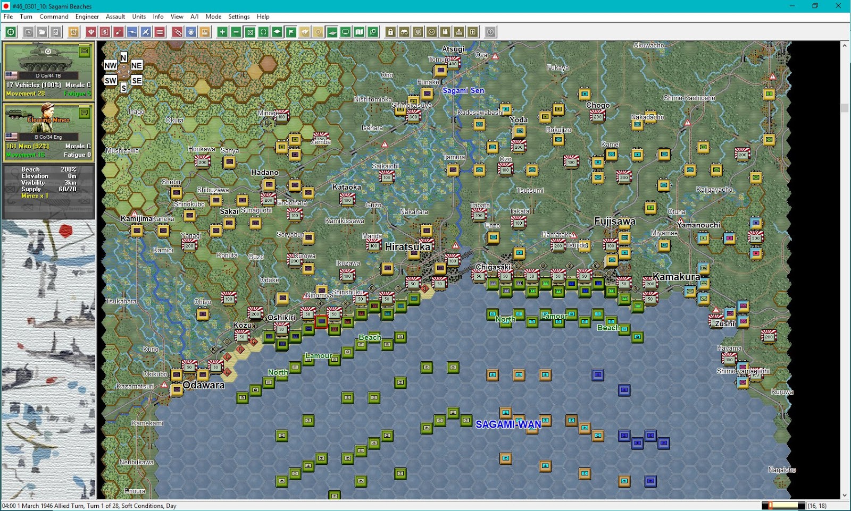Select the binoculars visibility icon
This screenshot has height=511, width=851.
[x=404, y=32]
